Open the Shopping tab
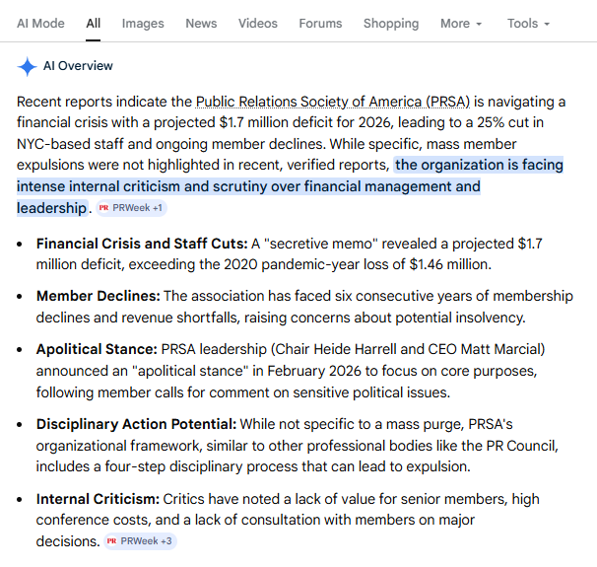 [x=390, y=23]
